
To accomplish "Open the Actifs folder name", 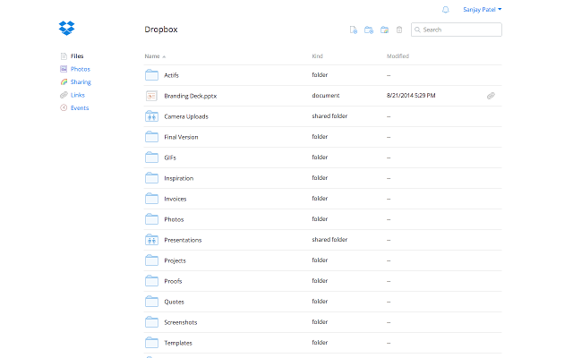I will click(171, 75).
